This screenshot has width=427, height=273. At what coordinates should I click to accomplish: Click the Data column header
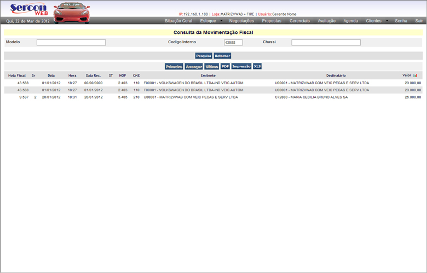pyautogui.click(x=51, y=75)
